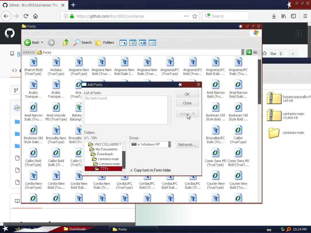Switch to List view icon

[133, 42]
